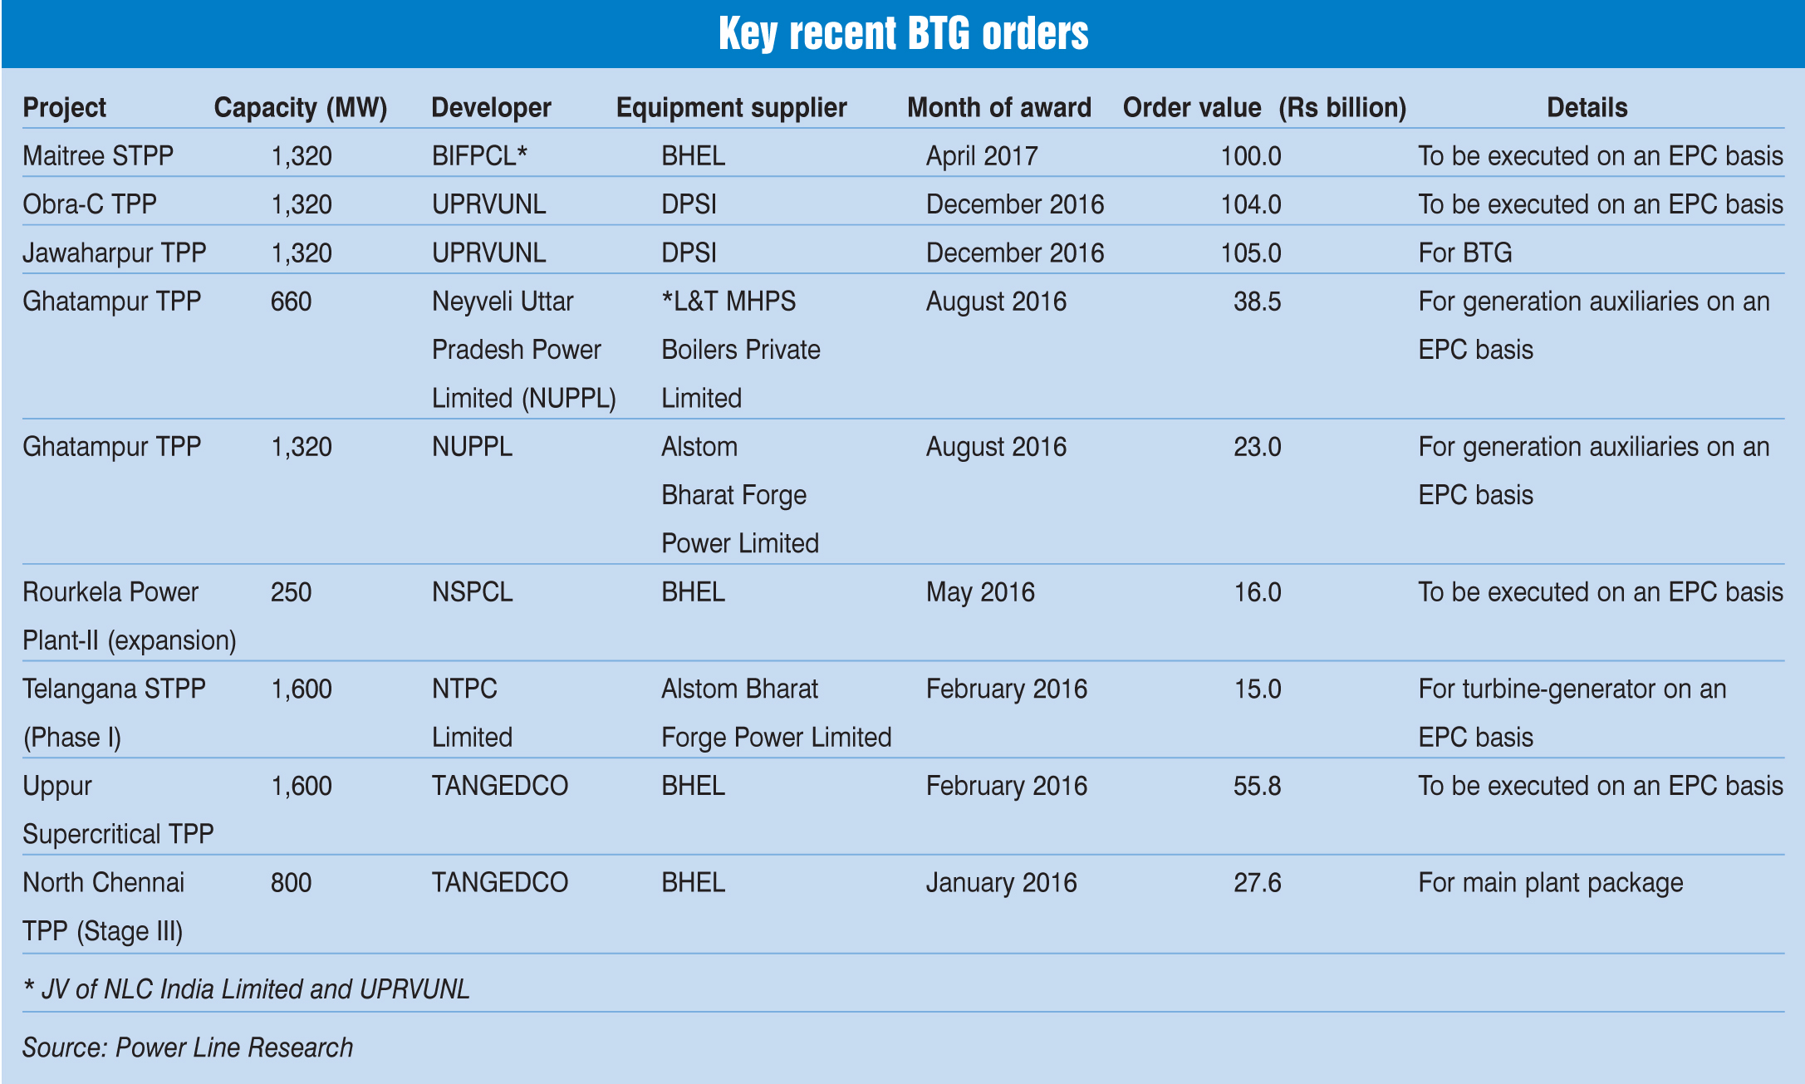
Task: Select the Equipment supplier column header
Action: pos(731,107)
